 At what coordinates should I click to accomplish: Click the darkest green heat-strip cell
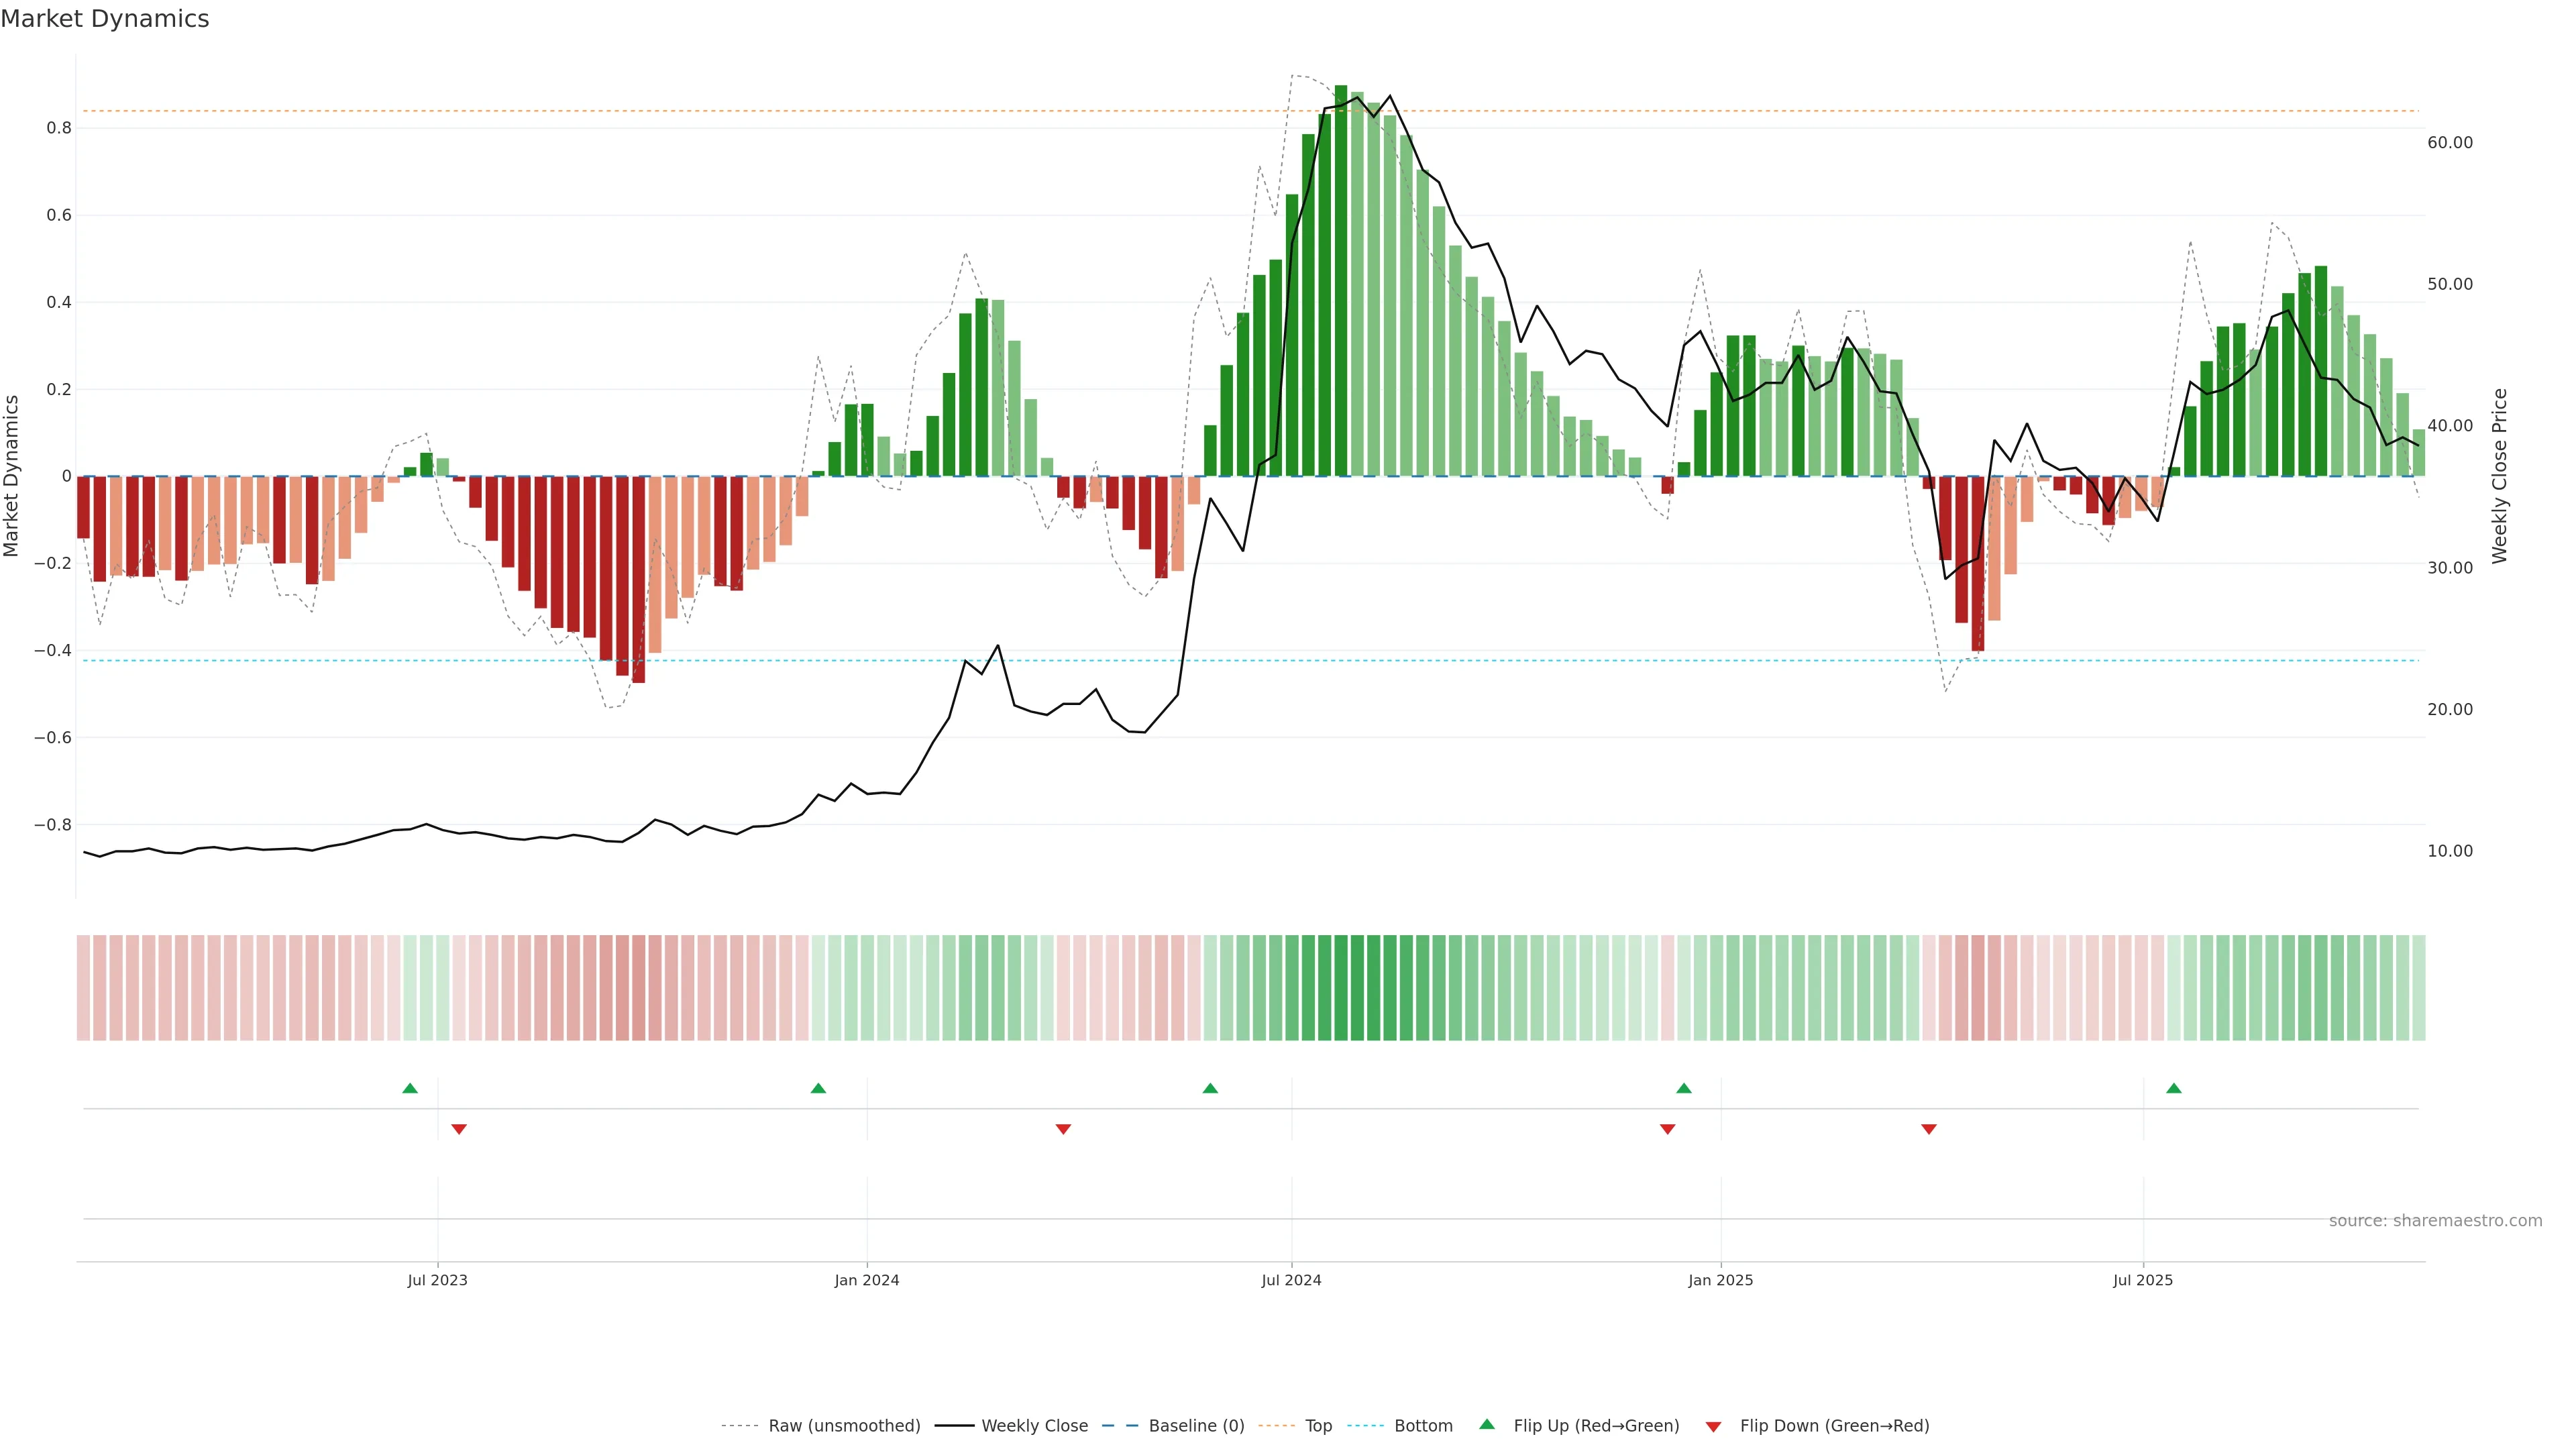(x=1341, y=988)
